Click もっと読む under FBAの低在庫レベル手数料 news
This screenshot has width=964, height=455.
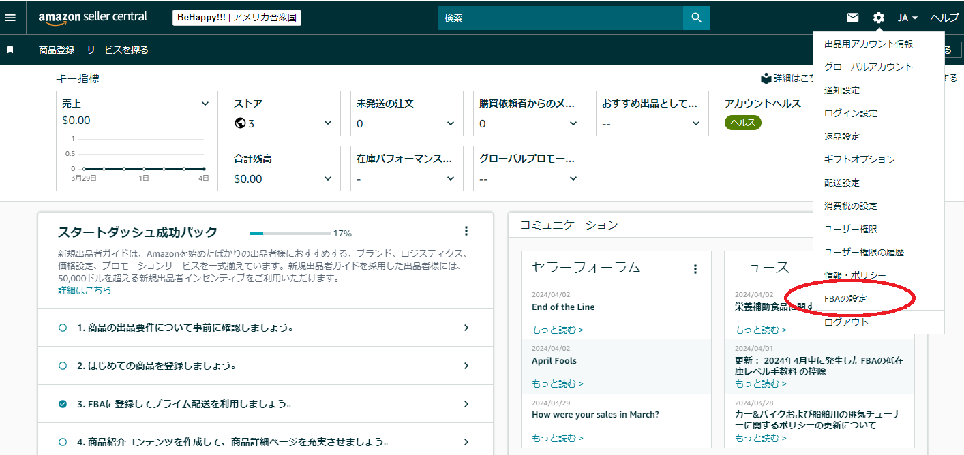click(x=760, y=383)
